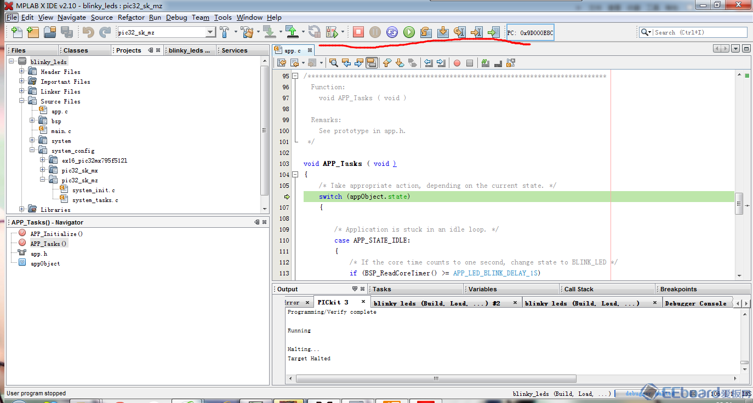Open the pic32_sk_mz configuration dropdown
The width and height of the screenshot is (753, 403).
pyautogui.click(x=210, y=32)
